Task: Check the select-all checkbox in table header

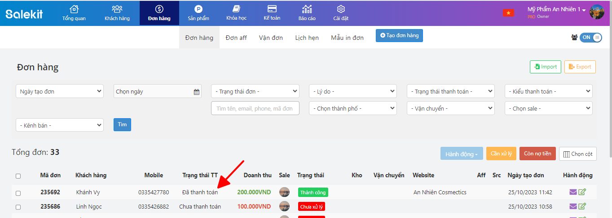Action: click(x=18, y=176)
